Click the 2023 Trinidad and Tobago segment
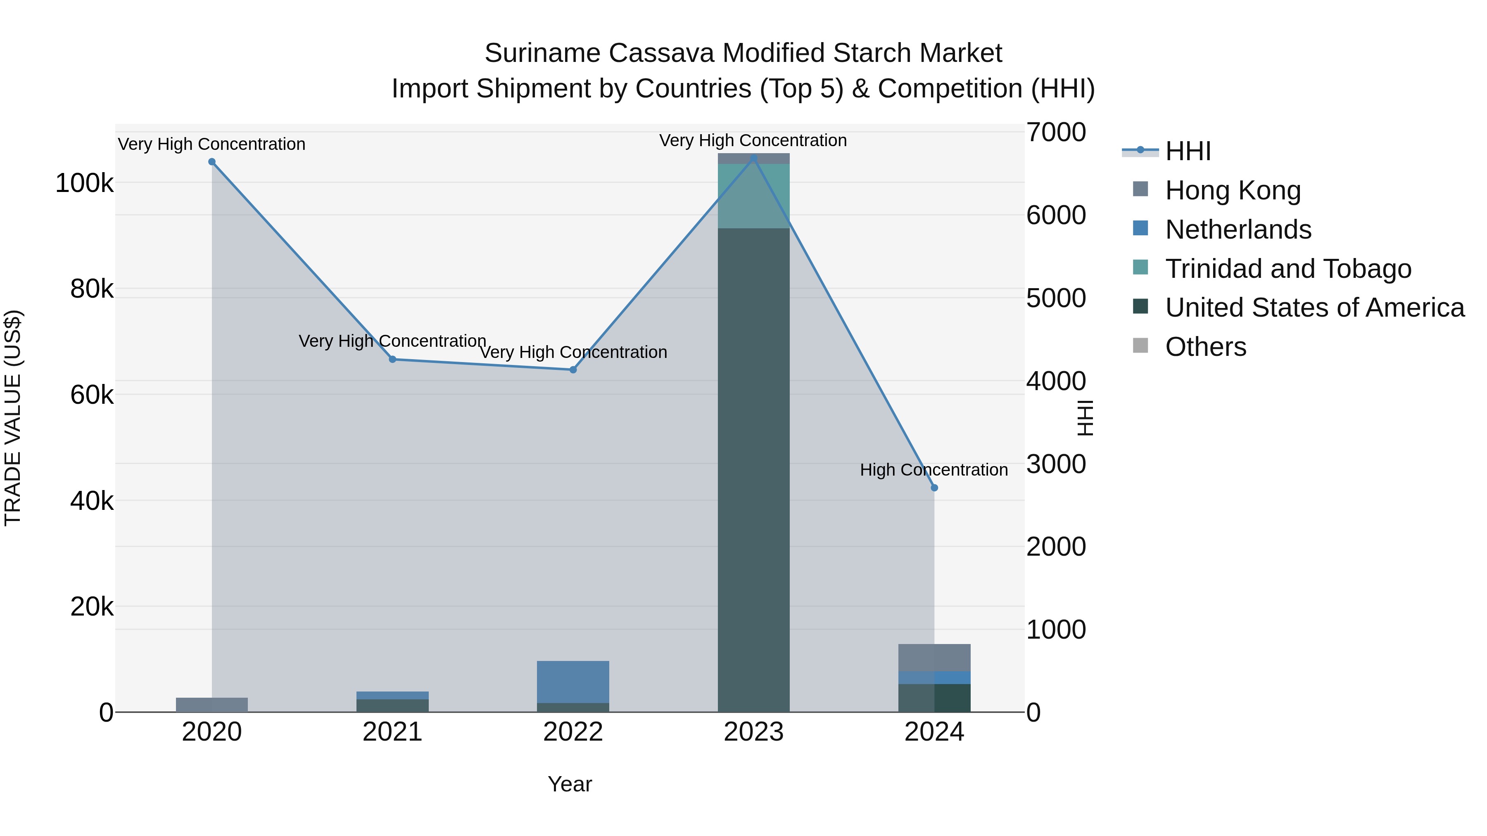 point(753,196)
